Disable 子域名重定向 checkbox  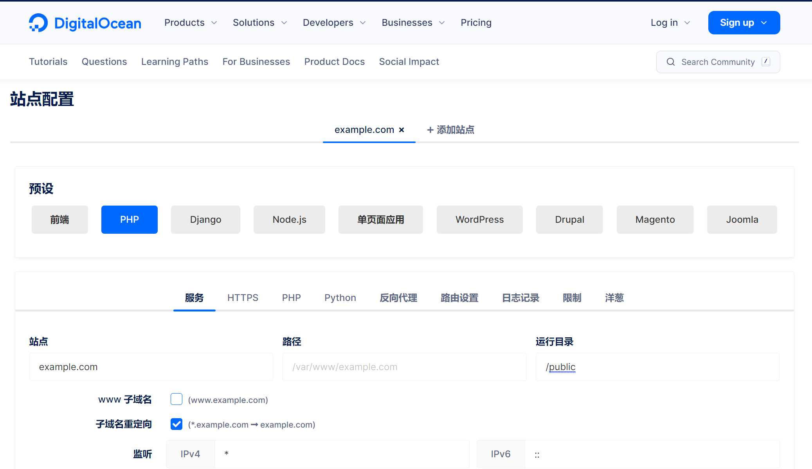click(x=176, y=424)
